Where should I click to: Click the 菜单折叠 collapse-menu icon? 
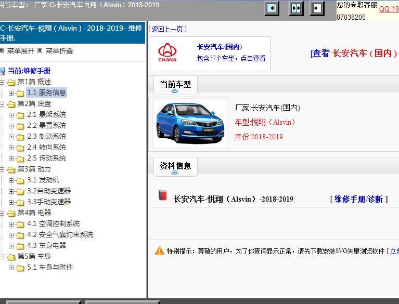click(x=40, y=51)
